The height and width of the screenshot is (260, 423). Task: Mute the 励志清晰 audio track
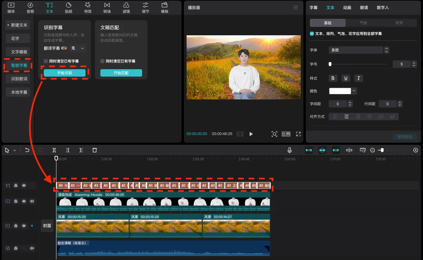32,248
